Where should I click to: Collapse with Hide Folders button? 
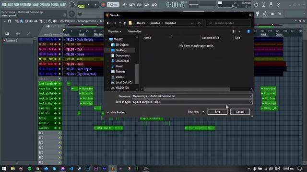[116, 112]
